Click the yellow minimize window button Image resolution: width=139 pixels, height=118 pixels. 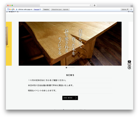pyautogui.click(x=10, y=5)
